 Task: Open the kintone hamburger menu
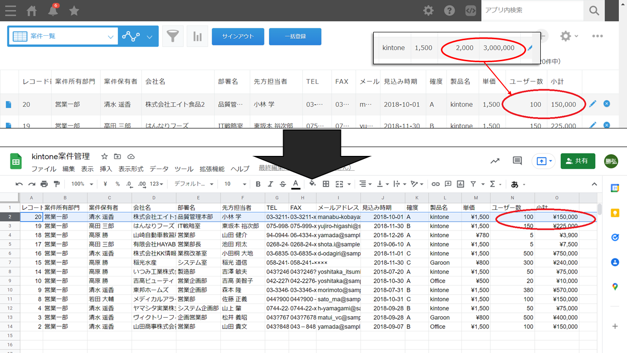10,10
